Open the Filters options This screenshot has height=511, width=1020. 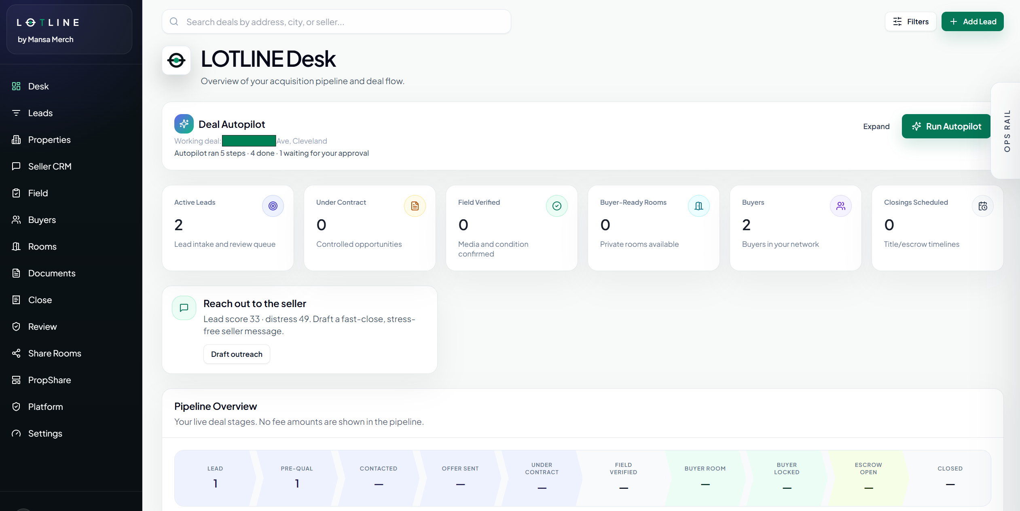pos(911,21)
